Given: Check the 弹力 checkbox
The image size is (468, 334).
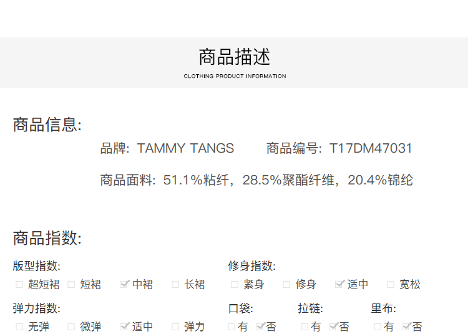Looking at the screenshot, I should click(x=176, y=327).
